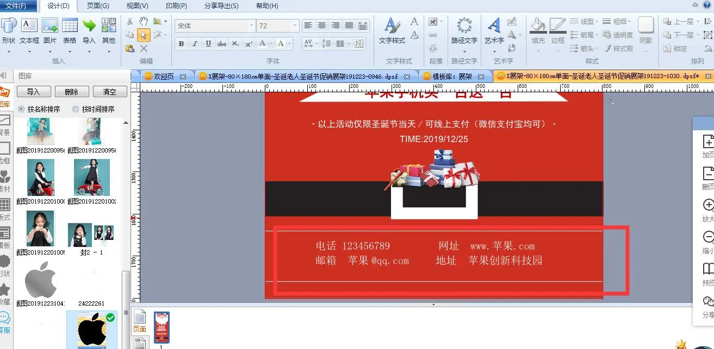Activate the hand pan tool
The height and width of the screenshot is (349, 714).
point(144,21)
